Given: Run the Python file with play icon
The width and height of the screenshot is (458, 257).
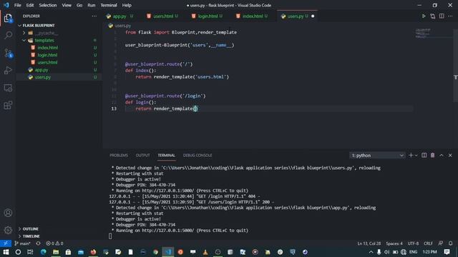Looking at the screenshot, I should 424,16.
